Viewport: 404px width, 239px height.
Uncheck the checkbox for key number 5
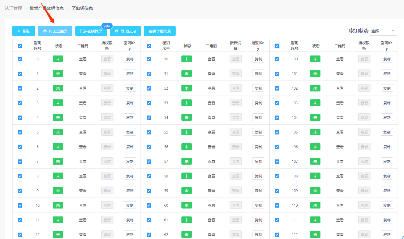20,132
